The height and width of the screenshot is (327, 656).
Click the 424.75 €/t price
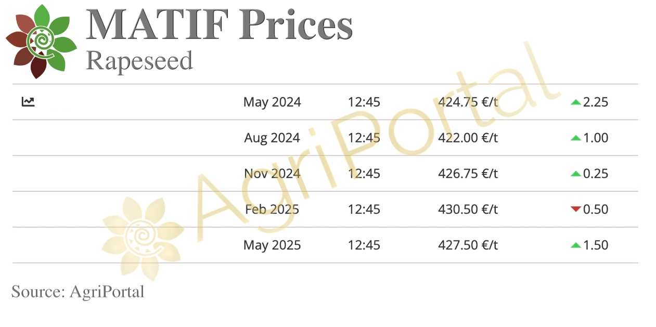coord(468,102)
